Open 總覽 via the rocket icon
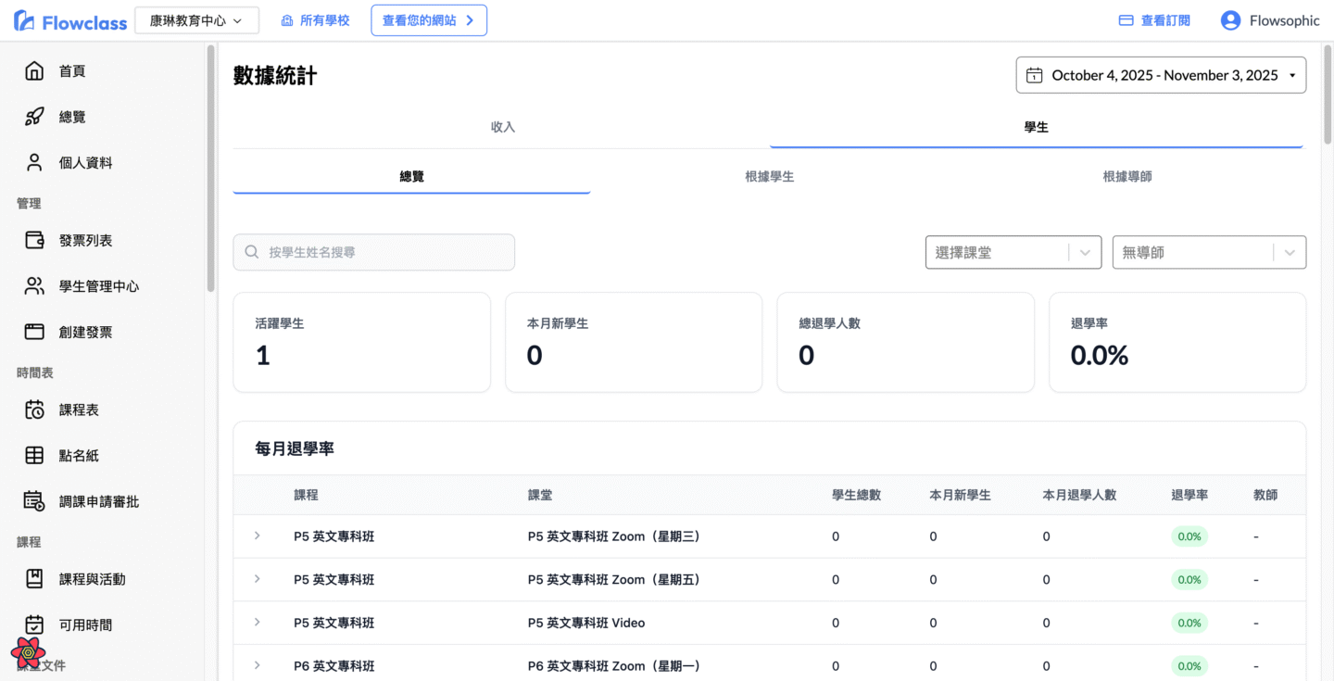1334x681 pixels. [x=34, y=117]
